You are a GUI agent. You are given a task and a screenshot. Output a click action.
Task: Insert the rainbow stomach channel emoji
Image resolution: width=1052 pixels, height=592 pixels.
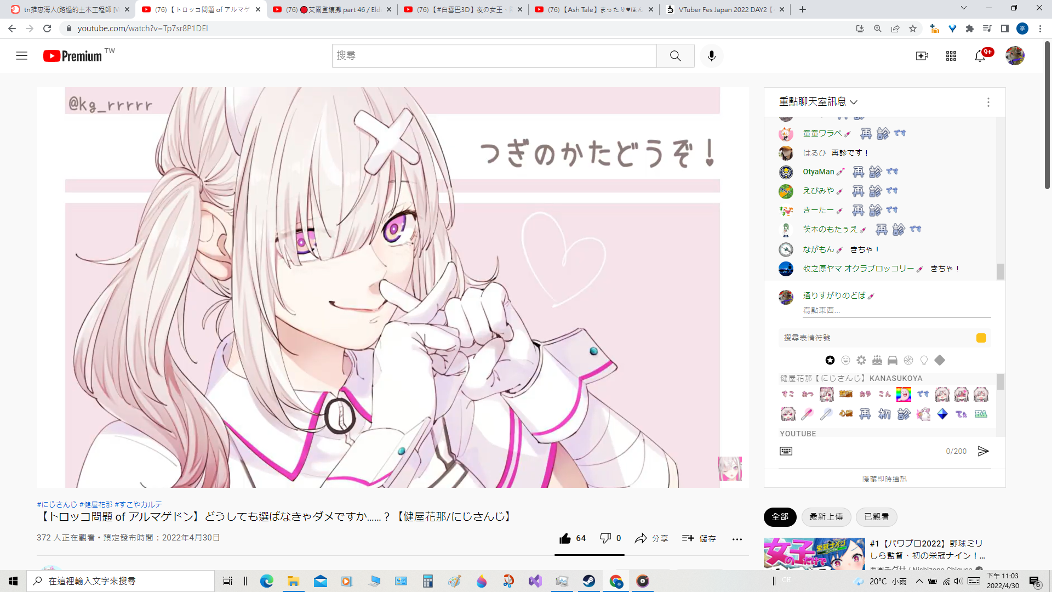point(904,394)
